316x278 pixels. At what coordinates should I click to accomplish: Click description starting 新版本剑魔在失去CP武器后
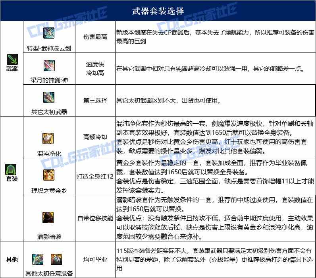215,37
